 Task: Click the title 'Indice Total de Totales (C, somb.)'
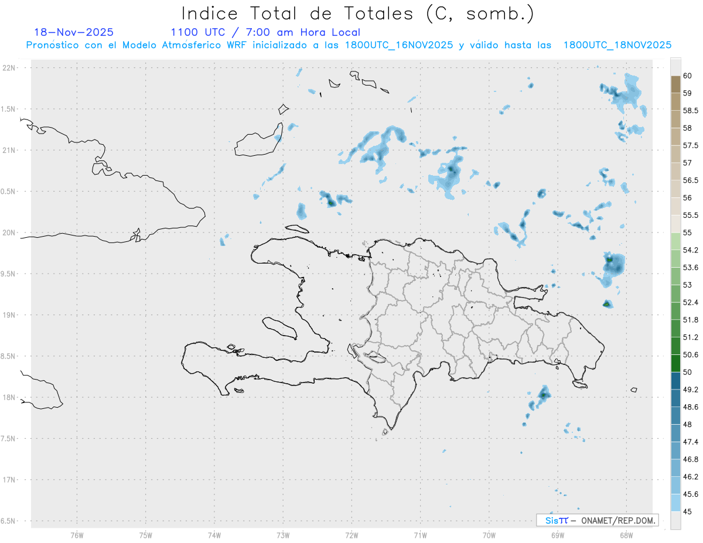[x=357, y=13]
